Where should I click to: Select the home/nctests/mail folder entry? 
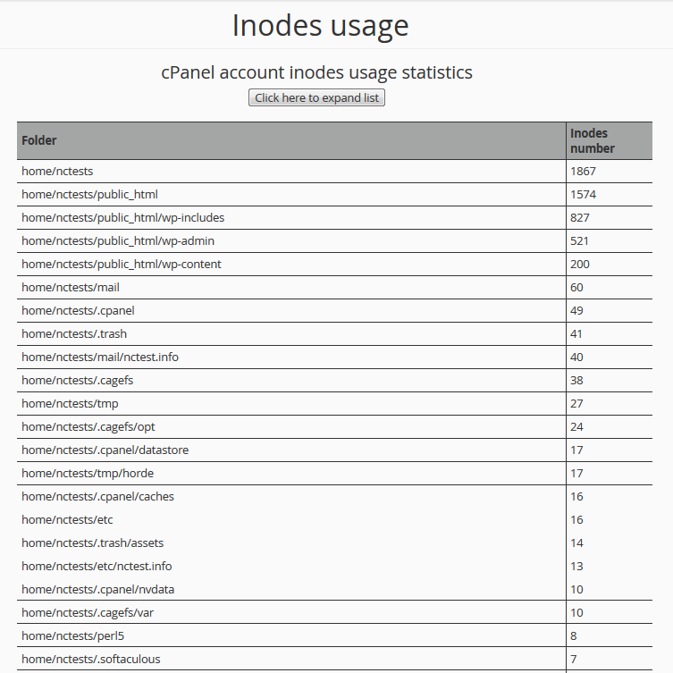[x=335, y=287]
